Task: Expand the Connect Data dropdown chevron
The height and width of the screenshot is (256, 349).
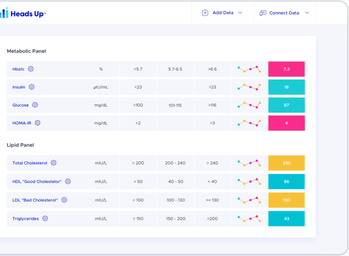Action: pyautogui.click(x=307, y=13)
